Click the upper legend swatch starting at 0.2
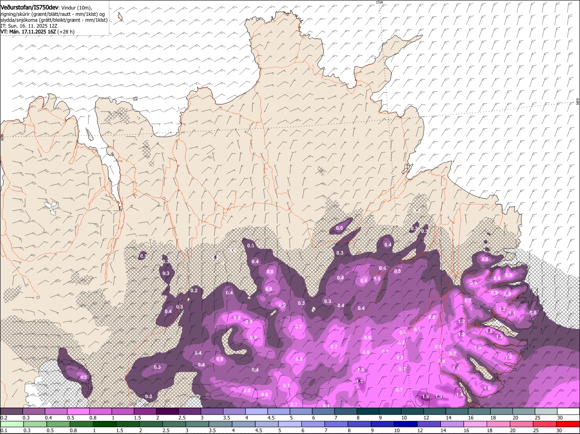 click(12, 411)
